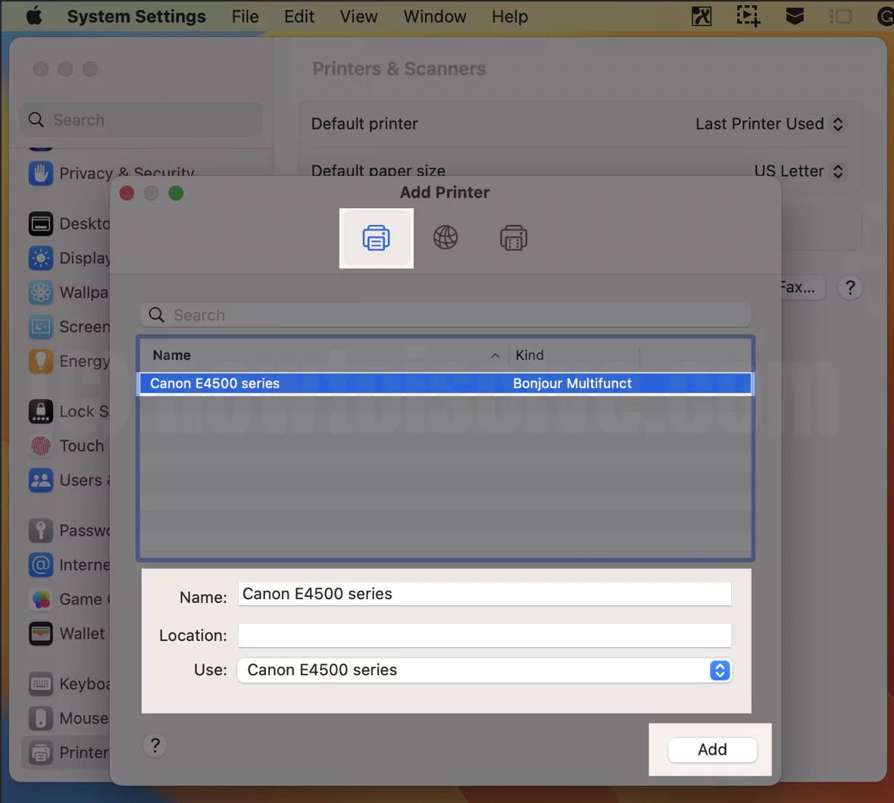894x803 pixels.
Task: Open Wallpaper settings in the sidebar
Action: tap(76, 292)
